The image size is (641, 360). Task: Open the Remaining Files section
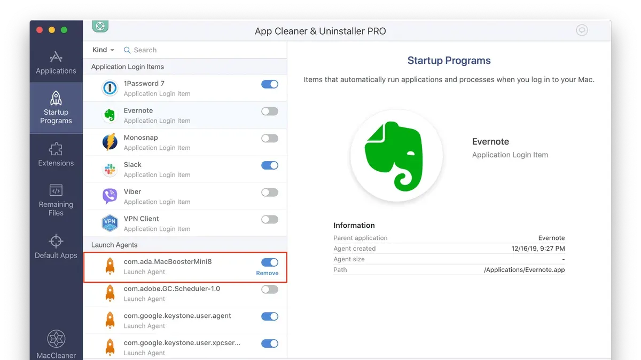(x=56, y=200)
